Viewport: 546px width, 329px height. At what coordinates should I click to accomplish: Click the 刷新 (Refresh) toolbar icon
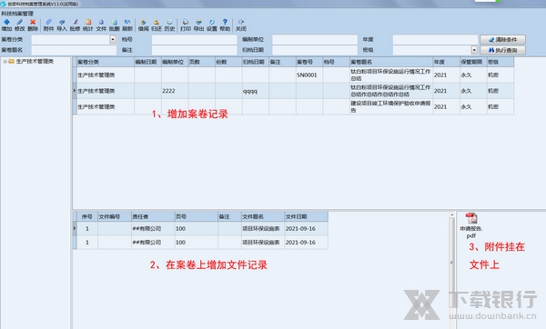tap(127, 25)
